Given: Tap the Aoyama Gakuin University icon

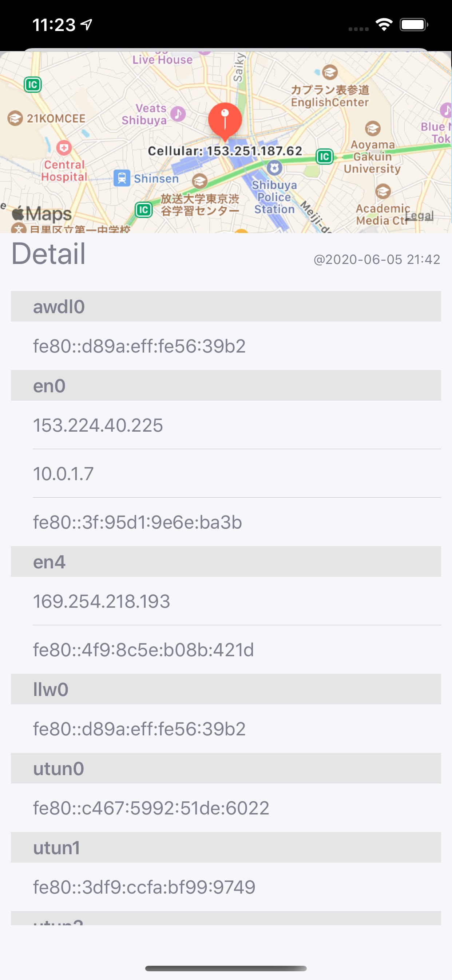Looking at the screenshot, I should point(373,129).
